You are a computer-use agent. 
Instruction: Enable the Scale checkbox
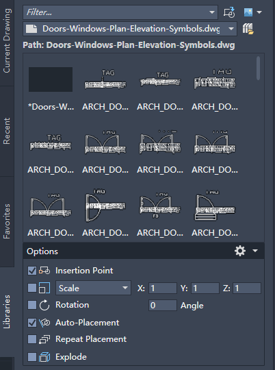[32, 288]
